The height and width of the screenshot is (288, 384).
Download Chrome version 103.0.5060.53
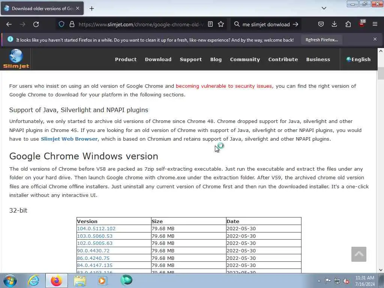click(95, 236)
